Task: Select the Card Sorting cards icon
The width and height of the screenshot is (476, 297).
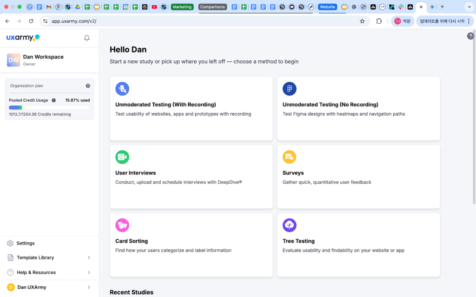Action: click(x=122, y=225)
